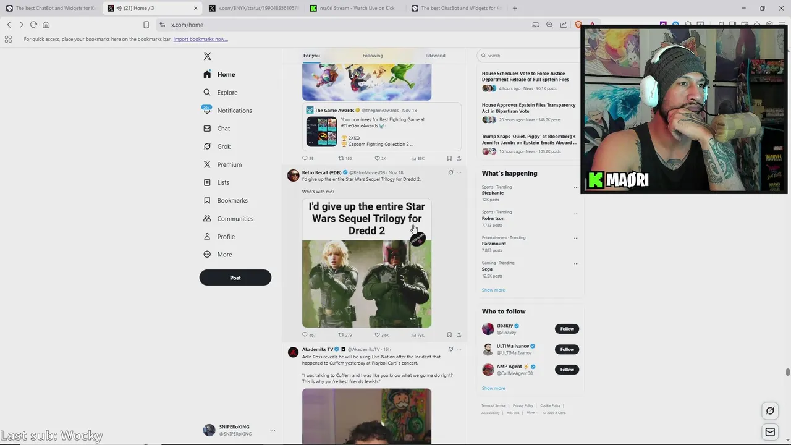The image size is (791, 445).
Task: Click the page scrollbar thumb
Action: tap(787, 372)
